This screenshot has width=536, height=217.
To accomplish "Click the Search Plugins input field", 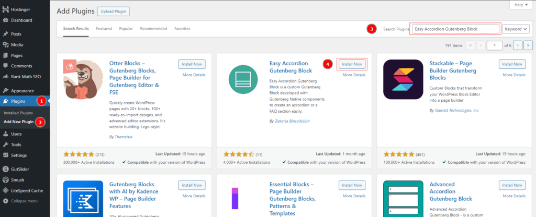I will (x=455, y=29).
